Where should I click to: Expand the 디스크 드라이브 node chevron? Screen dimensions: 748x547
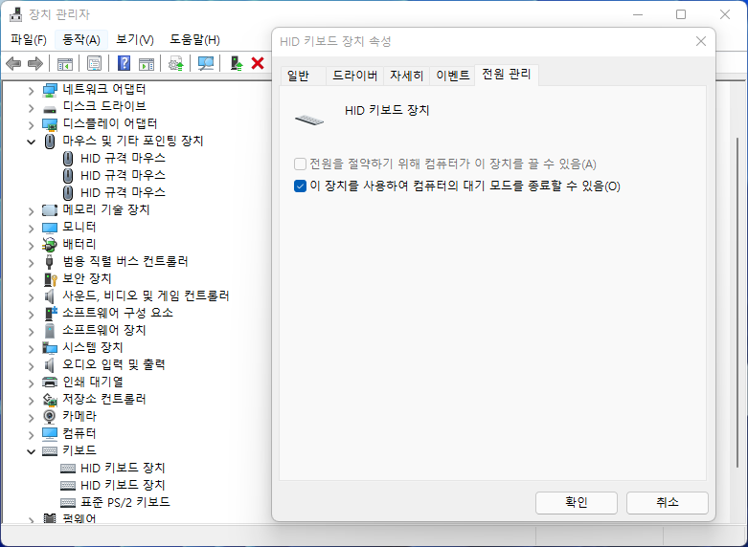[x=31, y=108]
